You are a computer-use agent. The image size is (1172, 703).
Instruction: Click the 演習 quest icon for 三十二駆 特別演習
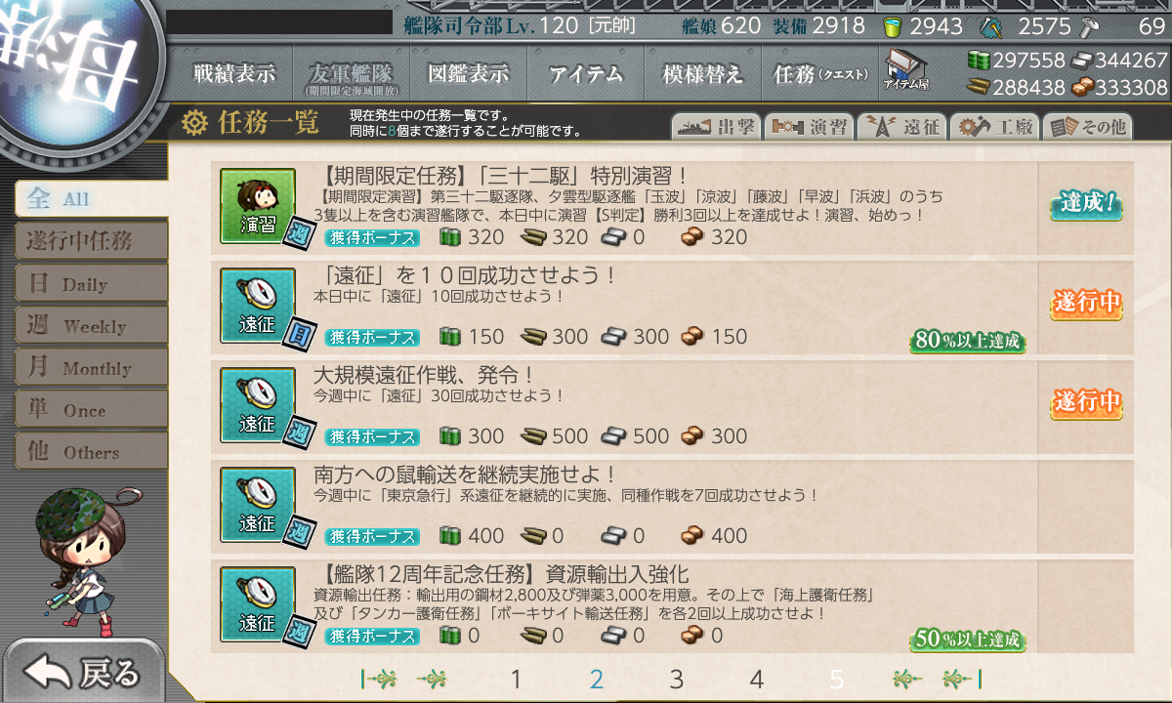pos(258,206)
